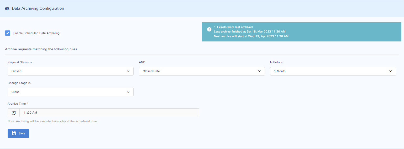
Task: Click the Data Archiving Configuration page title
Action: click(38, 8)
